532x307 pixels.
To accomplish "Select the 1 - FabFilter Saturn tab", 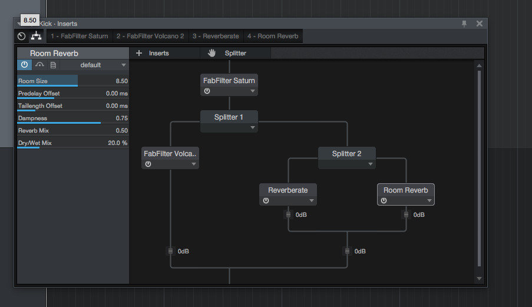I will [79, 36].
